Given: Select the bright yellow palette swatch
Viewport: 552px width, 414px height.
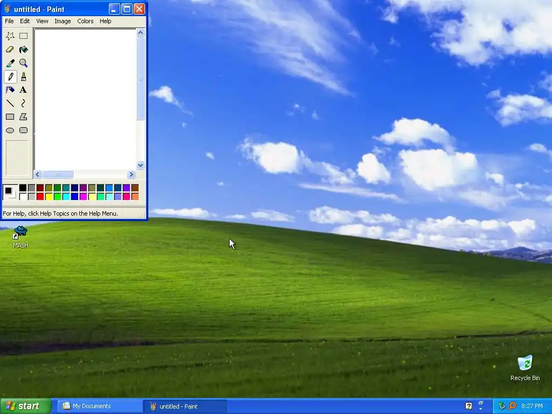Looking at the screenshot, I should (x=49, y=196).
